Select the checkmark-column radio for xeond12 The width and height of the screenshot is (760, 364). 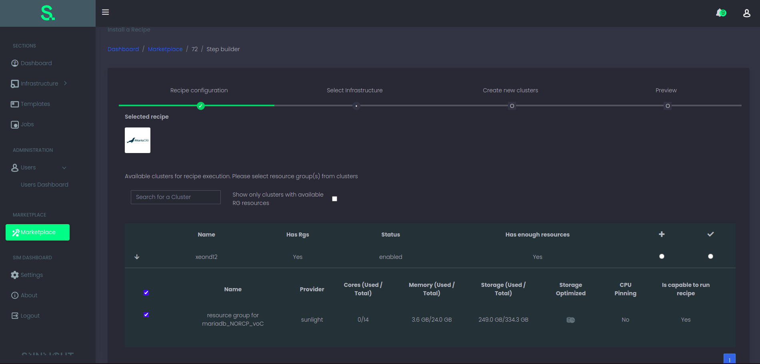pos(710,257)
